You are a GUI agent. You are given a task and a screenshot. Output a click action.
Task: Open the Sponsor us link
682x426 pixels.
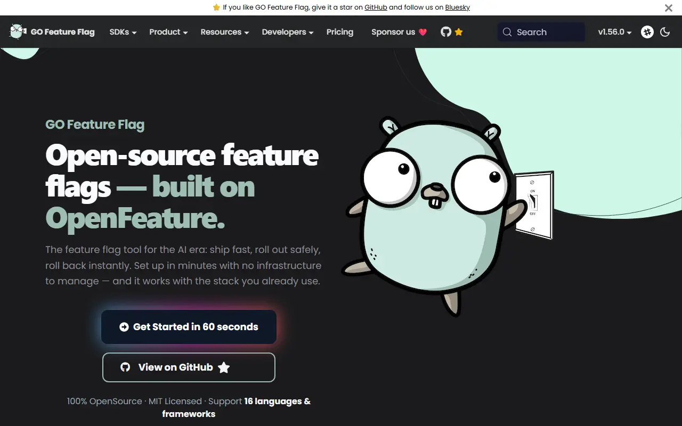[x=399, y=32]
